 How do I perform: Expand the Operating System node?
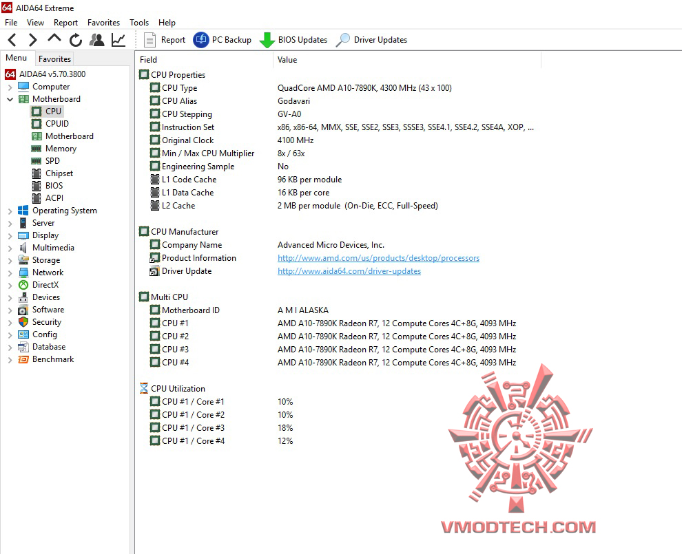pos(10,211)
